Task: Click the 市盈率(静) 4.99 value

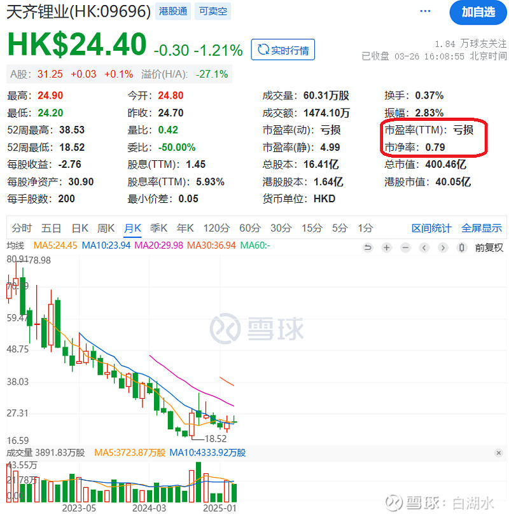Action: click(330, 147)
